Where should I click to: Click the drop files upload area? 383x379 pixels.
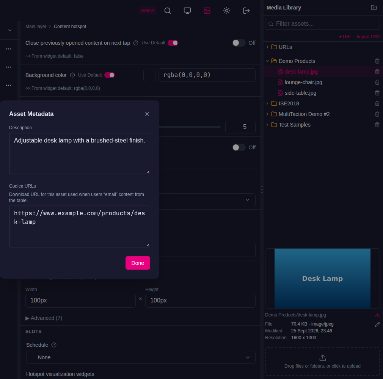pos(322,362)
